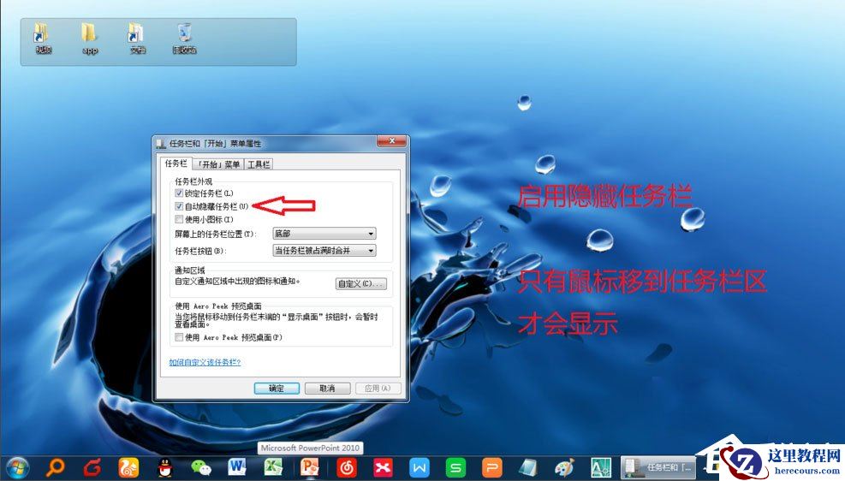Viewport: 845px width, 481px height.
Task: Open Microsoft Word from the taskbar
Action: pos(236,467)
